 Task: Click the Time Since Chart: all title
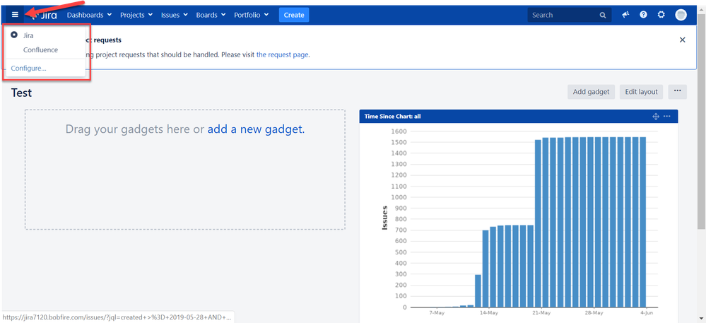393,117
